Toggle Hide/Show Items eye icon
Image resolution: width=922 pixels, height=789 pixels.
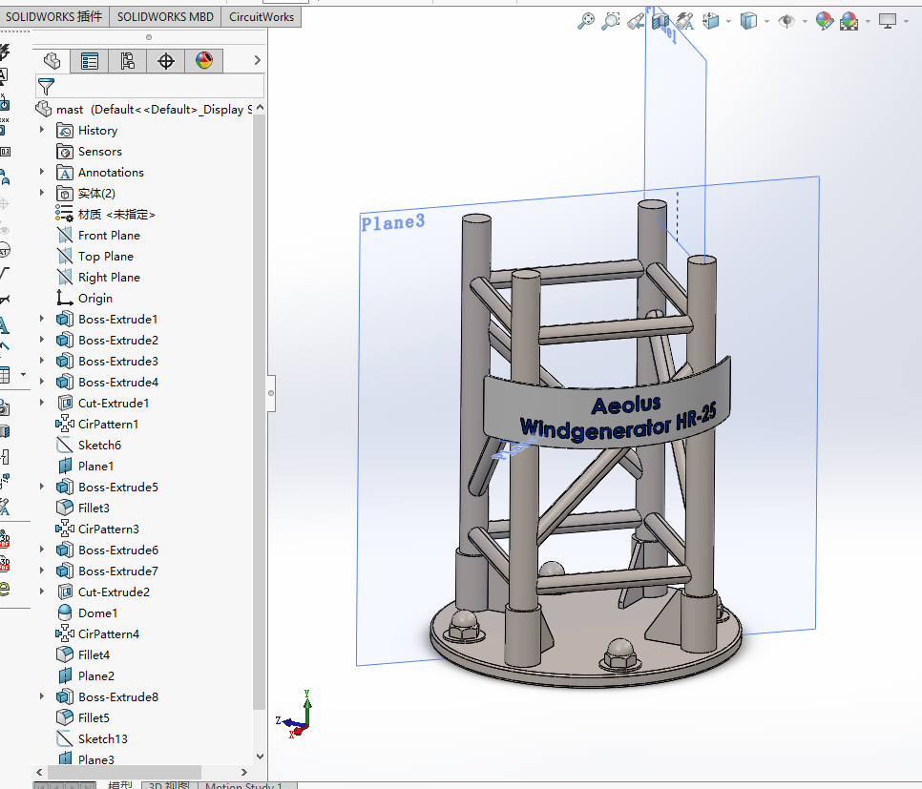pyautogui.click(x=786, y=21)
